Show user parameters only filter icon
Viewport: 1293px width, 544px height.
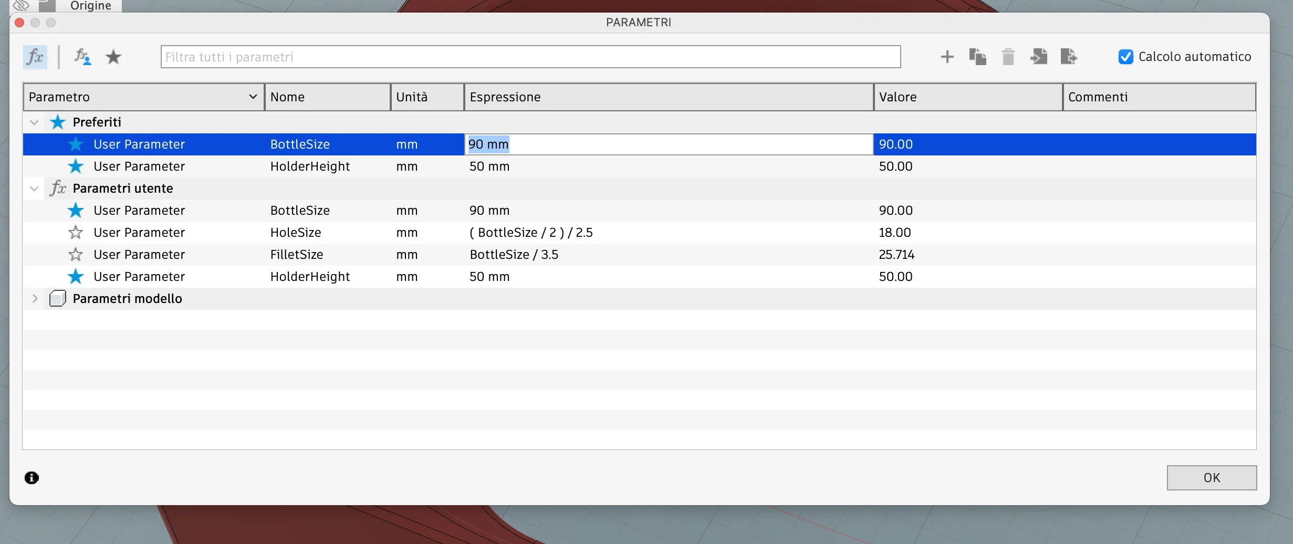[x=82, y=57]
